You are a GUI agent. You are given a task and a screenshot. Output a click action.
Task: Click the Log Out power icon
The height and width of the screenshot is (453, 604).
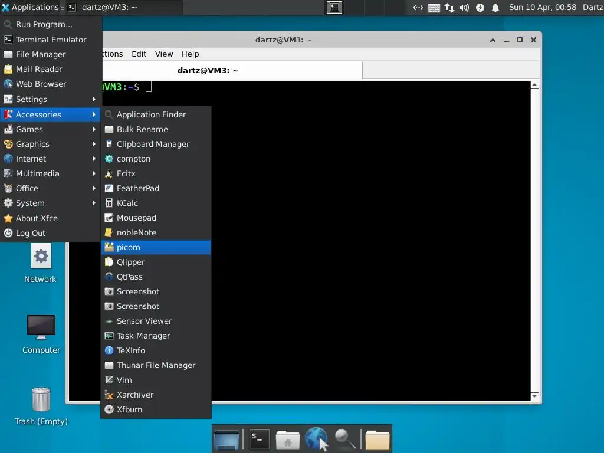tap(8, 233)
